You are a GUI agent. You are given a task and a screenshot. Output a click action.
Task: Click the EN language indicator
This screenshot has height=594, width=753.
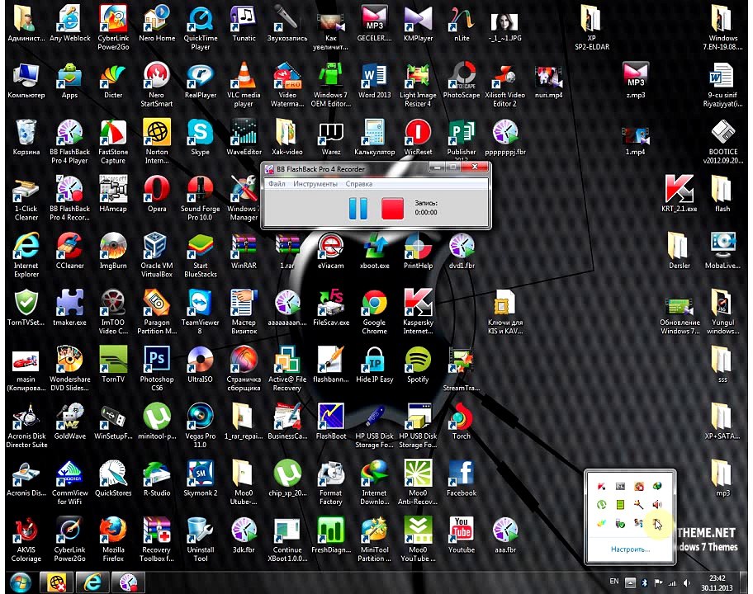tap(613, 582)
